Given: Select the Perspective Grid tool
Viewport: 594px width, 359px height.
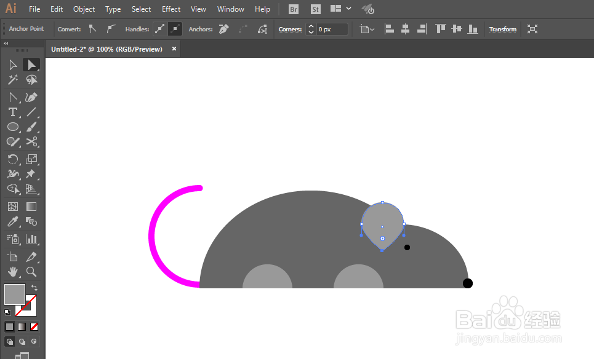Looking at the screenshot, I should click(x=31, y=189).
